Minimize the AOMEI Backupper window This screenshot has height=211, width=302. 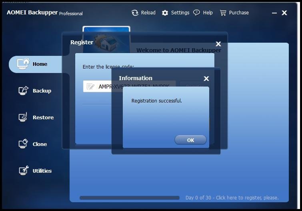[x=274, y=13]
